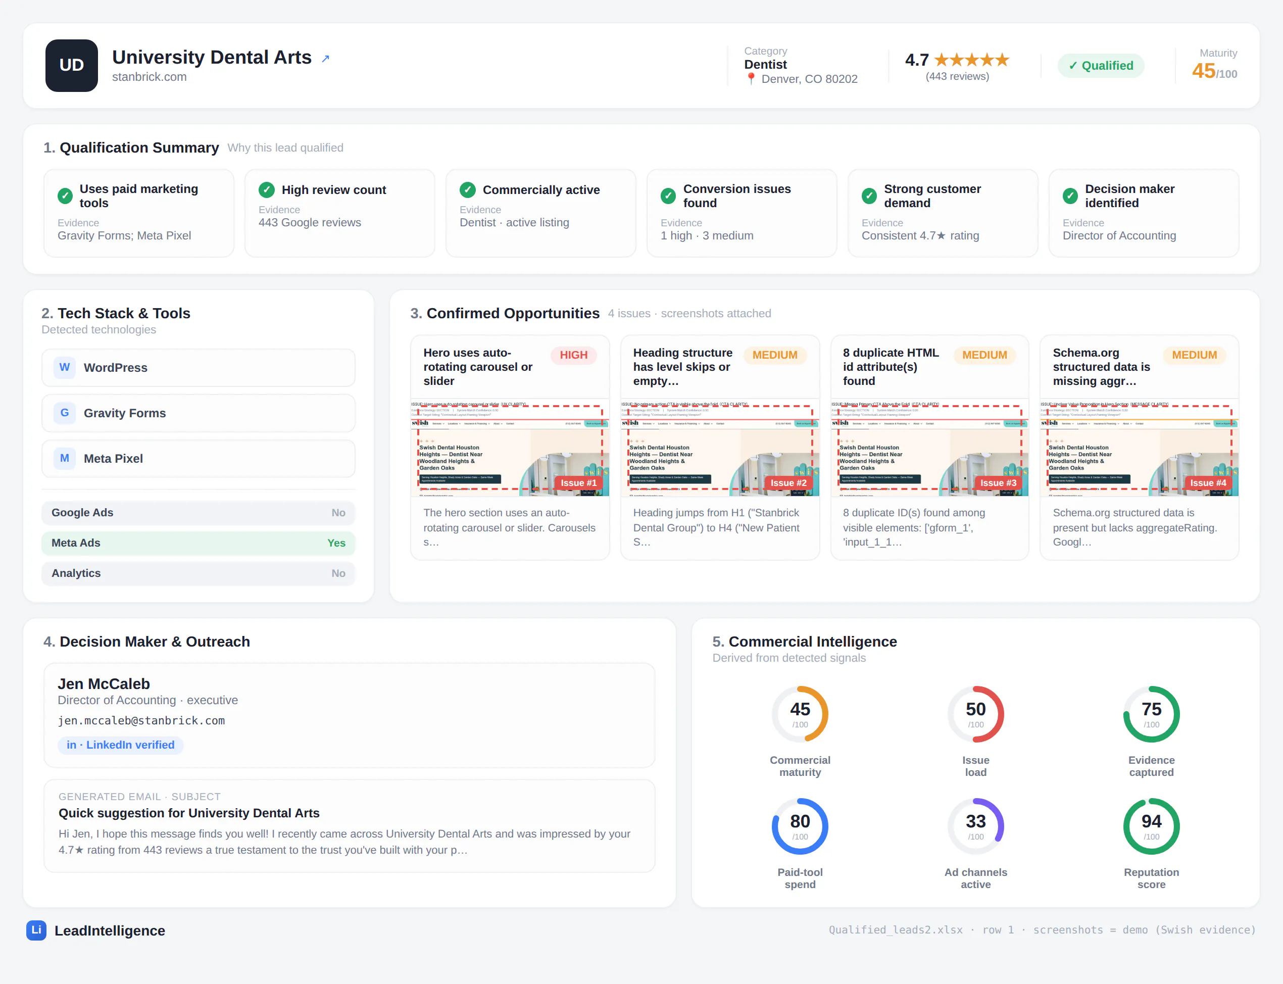Click the 443 Google reviews evidence
1283x984 pixels.
[310, 223]
